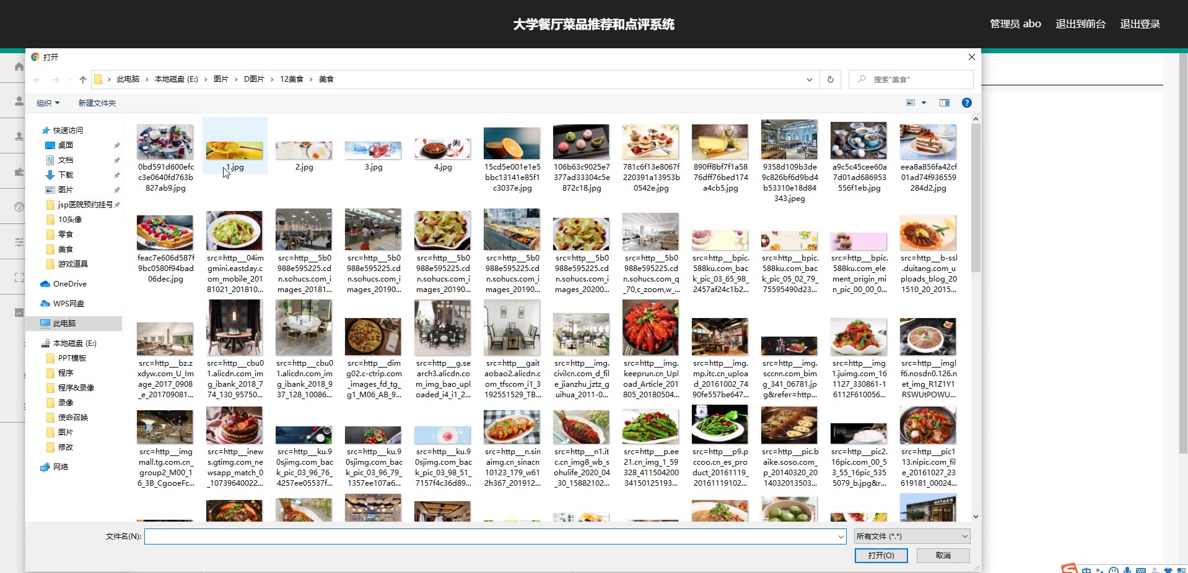The image size is (1188, 573).
Task: Click 退出登录 in the page header
Action: (x=1140, y=24)
